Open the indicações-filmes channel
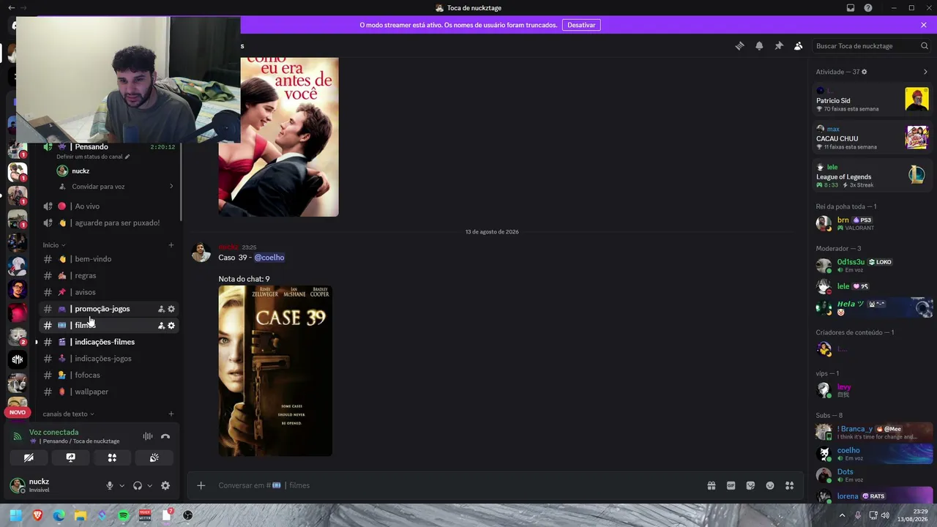This screenshot has width=937, height=527. pos(109,342)
